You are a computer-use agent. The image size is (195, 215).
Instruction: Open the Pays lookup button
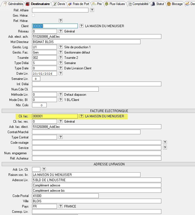[61, 206]
